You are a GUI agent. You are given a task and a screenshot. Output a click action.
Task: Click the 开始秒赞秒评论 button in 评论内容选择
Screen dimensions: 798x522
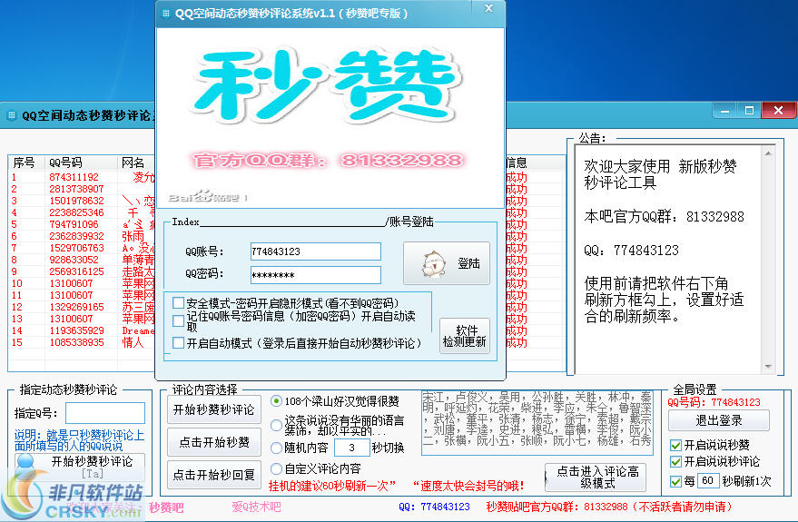(x=213, y=409)
